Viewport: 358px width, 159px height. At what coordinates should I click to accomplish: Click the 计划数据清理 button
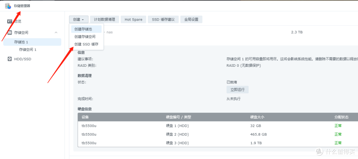click(x=104, y=20)
